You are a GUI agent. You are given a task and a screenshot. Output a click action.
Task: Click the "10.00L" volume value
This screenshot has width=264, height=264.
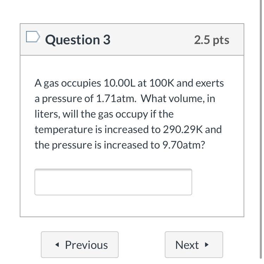[118, 83]
